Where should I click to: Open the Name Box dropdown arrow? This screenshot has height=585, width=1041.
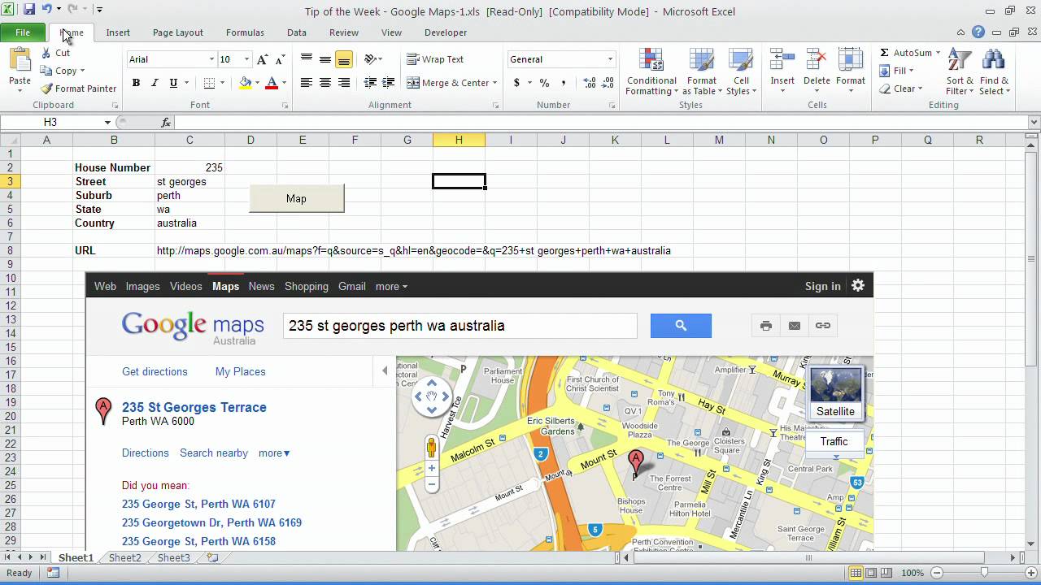(107, 122)
